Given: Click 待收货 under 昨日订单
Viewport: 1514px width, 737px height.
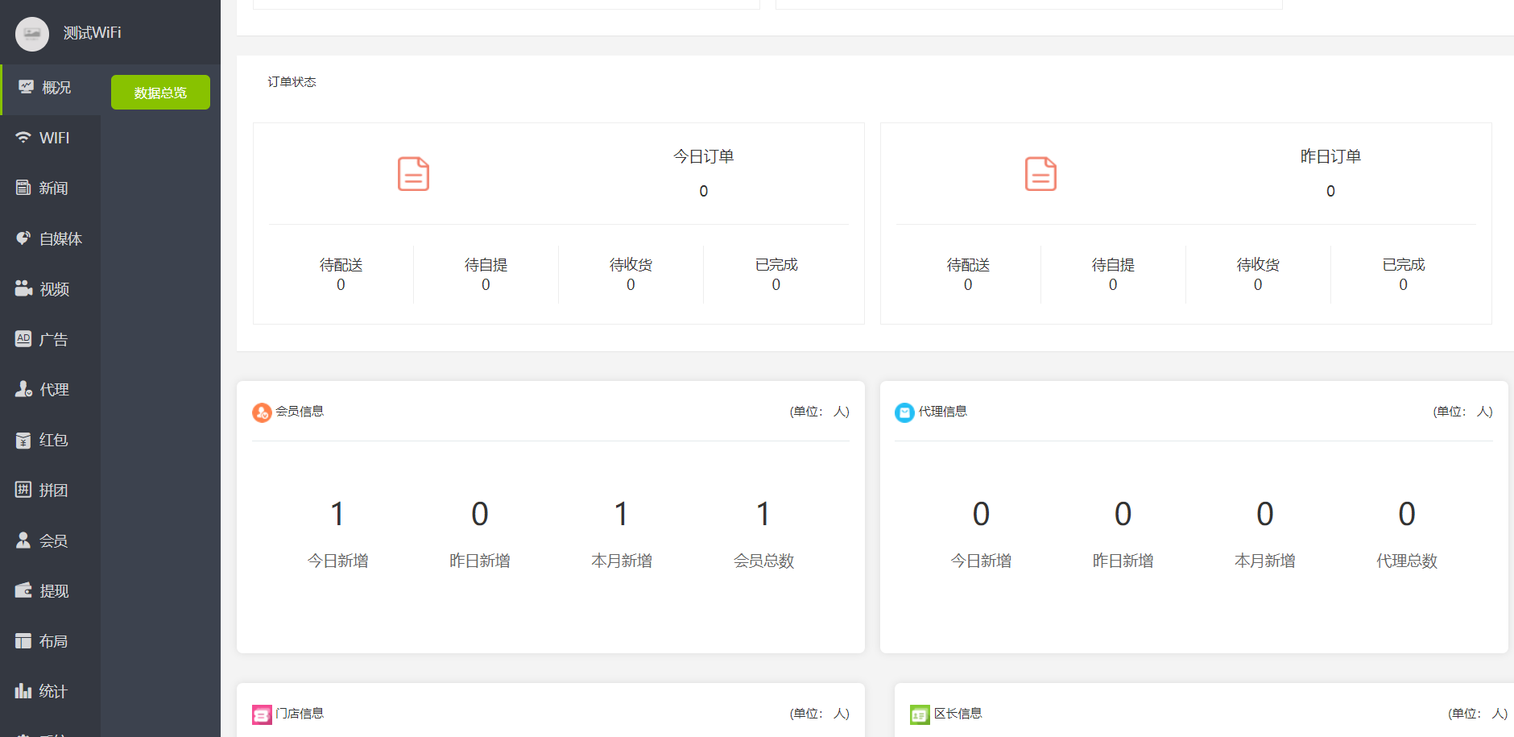Looking at the screenshot, I should (x=1258, y=265).
